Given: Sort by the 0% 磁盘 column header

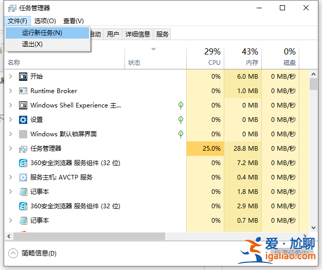Looking at the screenshot, I should 280,58.
